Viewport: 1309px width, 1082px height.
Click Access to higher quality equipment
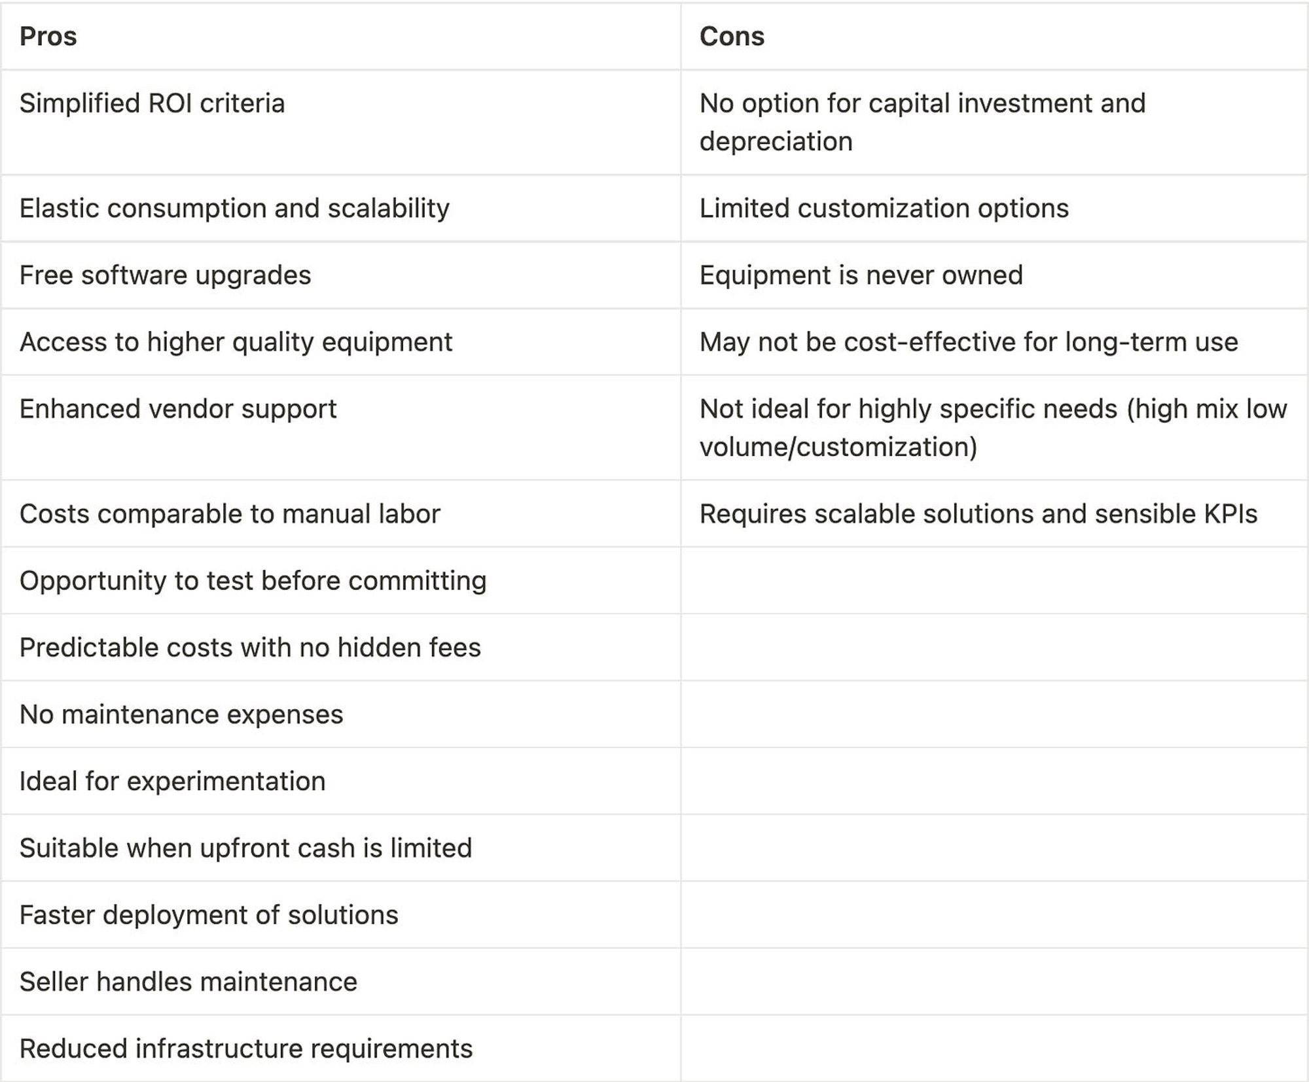[236, 342]
